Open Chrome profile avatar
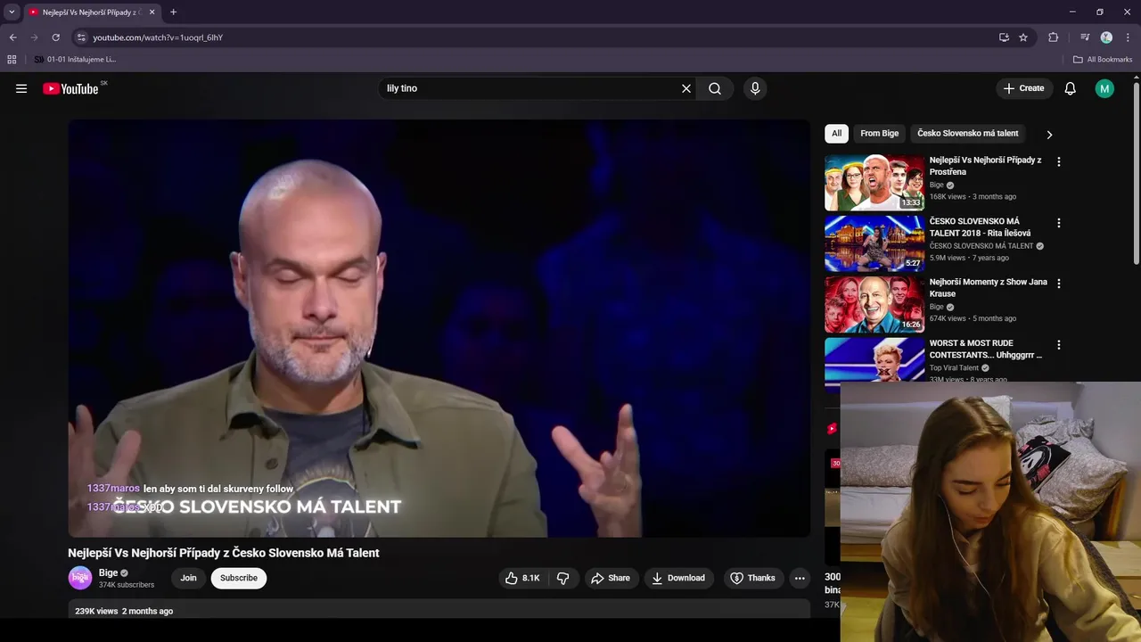Image resolution: width=1141 pixels, height=642 pixels. (1106, 37)
